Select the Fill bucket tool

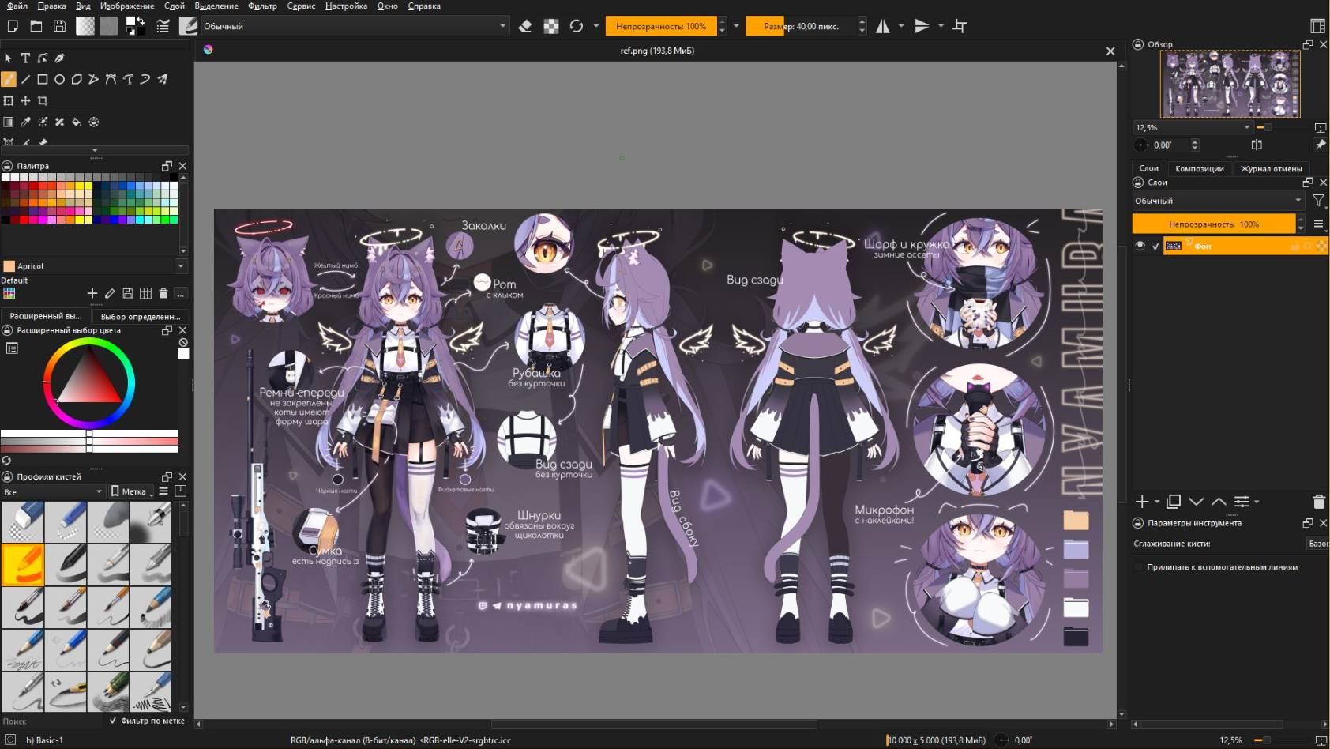click(77, 122)
